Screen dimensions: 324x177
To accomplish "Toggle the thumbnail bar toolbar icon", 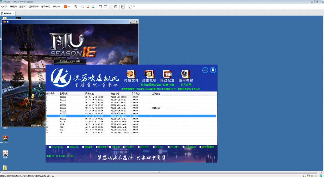I will [x=106, y=7].
